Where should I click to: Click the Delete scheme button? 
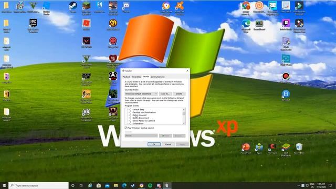(179, 94)
